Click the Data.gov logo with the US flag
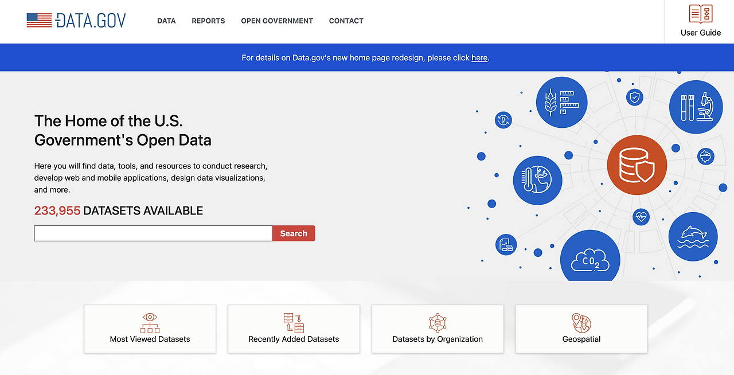Image resolution: width=734 pixels, height=375 pixels. (76, 21)
